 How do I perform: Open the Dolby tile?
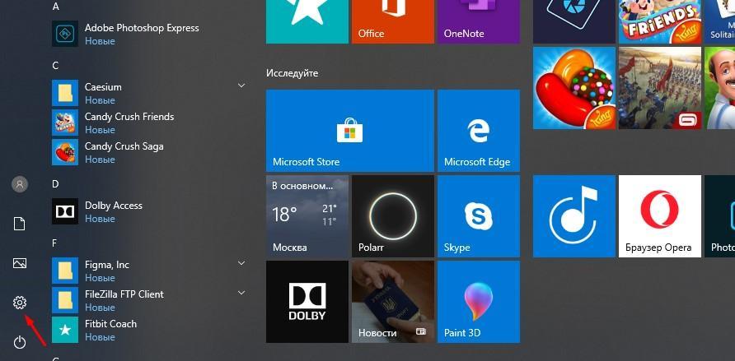[307, 302]
